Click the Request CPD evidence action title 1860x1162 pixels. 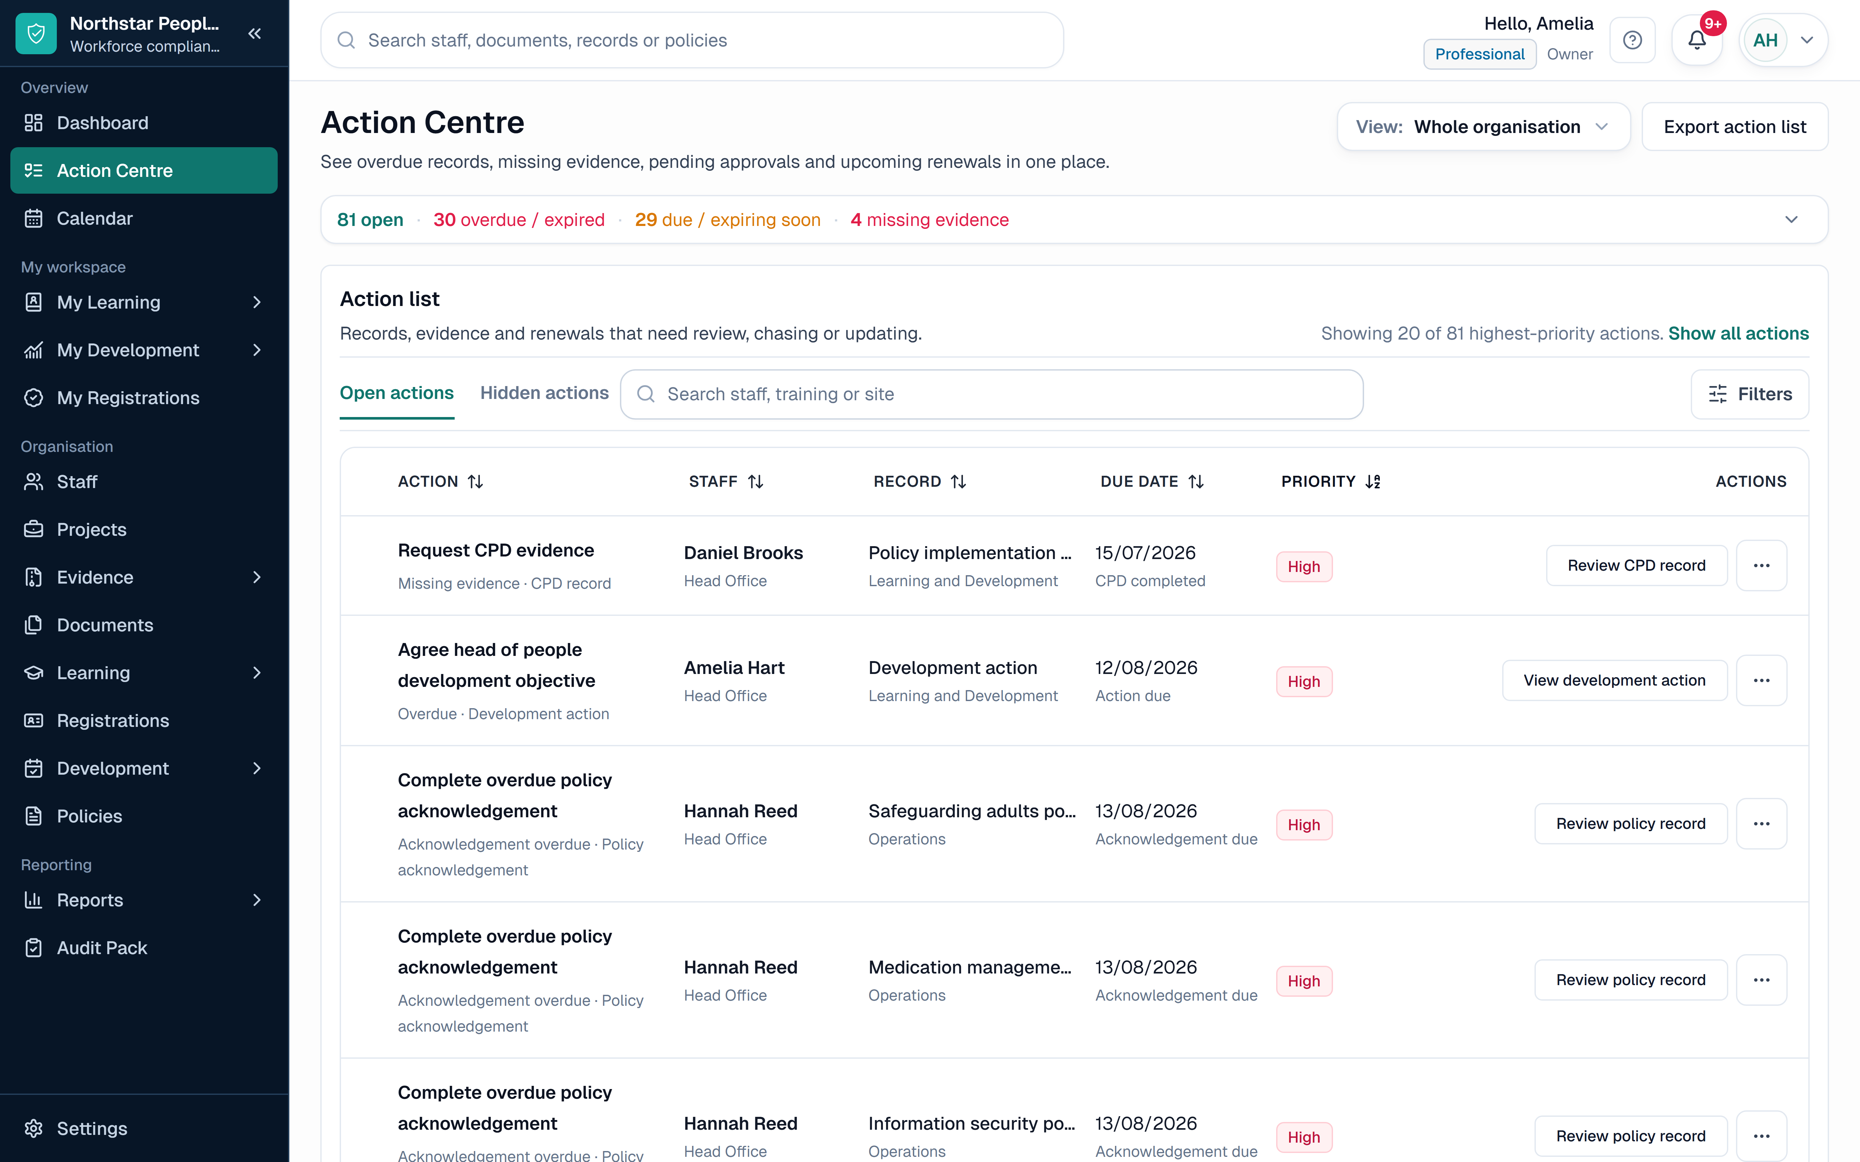pyautogui.click(x=496, y=550)
